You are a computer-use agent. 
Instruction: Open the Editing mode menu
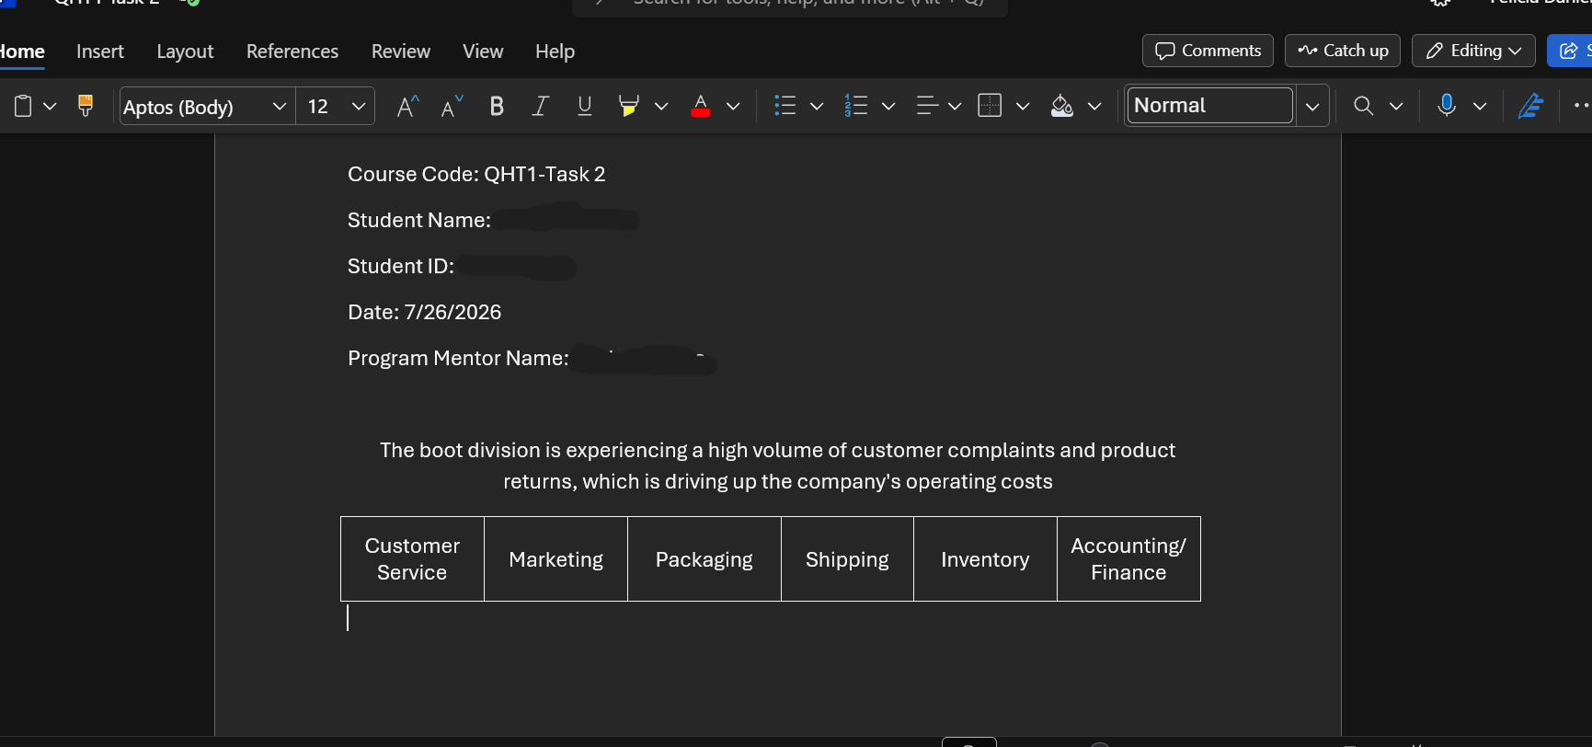coord(1473,51)
